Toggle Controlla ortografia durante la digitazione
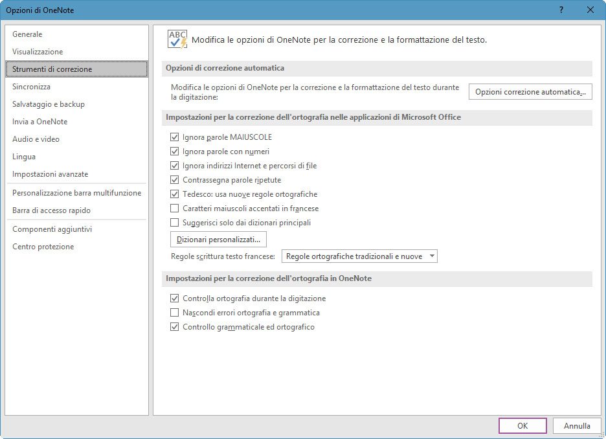 tap(174, 298)
